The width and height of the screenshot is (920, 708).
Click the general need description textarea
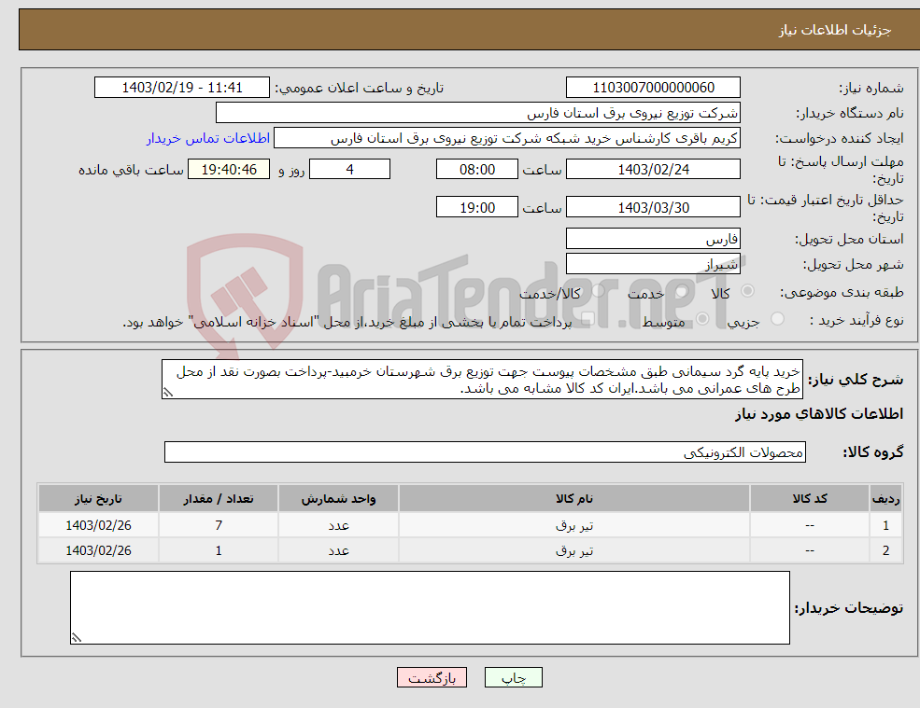(482, 380)
